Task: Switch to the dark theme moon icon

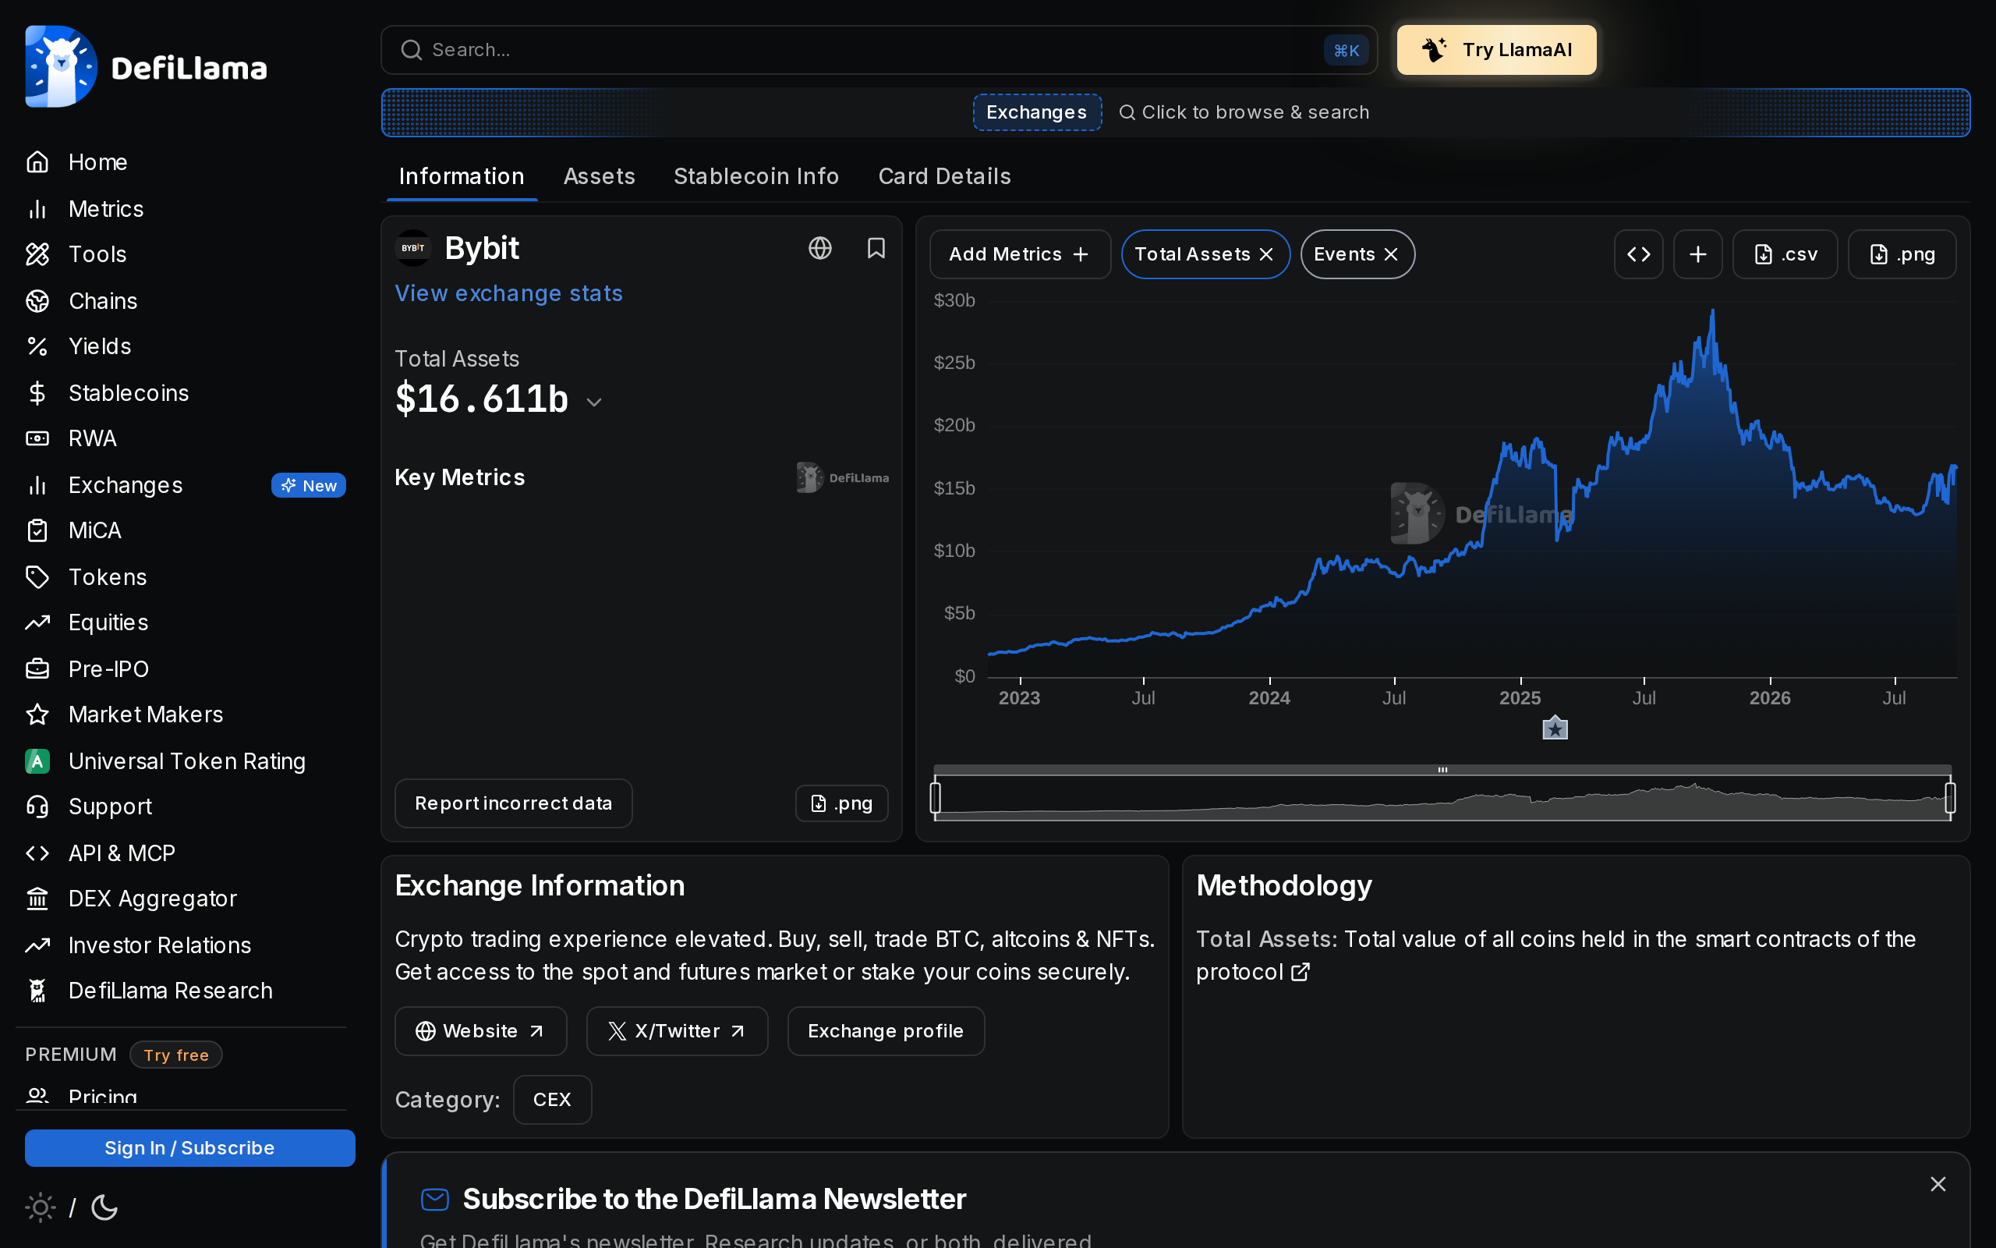Action: [104, 1207]
